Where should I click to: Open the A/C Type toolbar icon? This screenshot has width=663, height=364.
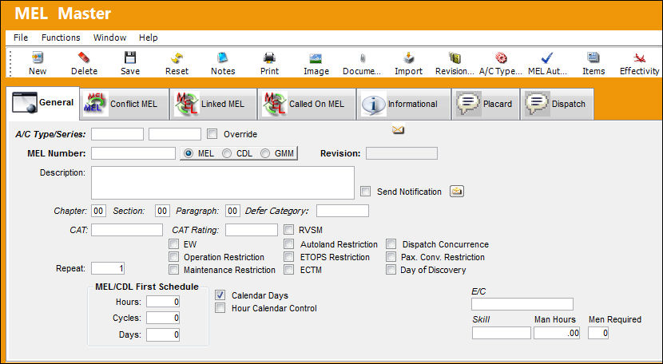[x=501, y=58]
